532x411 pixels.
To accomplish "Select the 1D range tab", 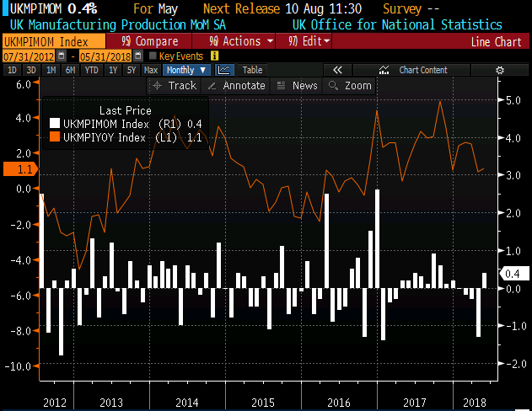I will pos(12,70).
